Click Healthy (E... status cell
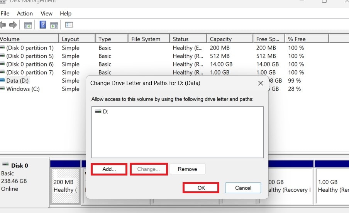Image resolution: width=349 pixels, height=213 pixels. point(188,48)
